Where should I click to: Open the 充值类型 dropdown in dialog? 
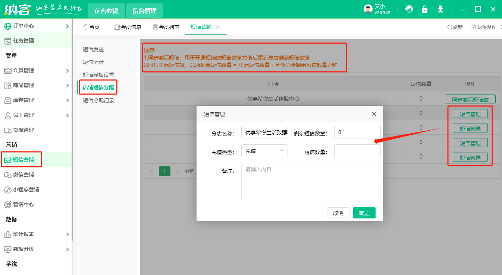264,151
